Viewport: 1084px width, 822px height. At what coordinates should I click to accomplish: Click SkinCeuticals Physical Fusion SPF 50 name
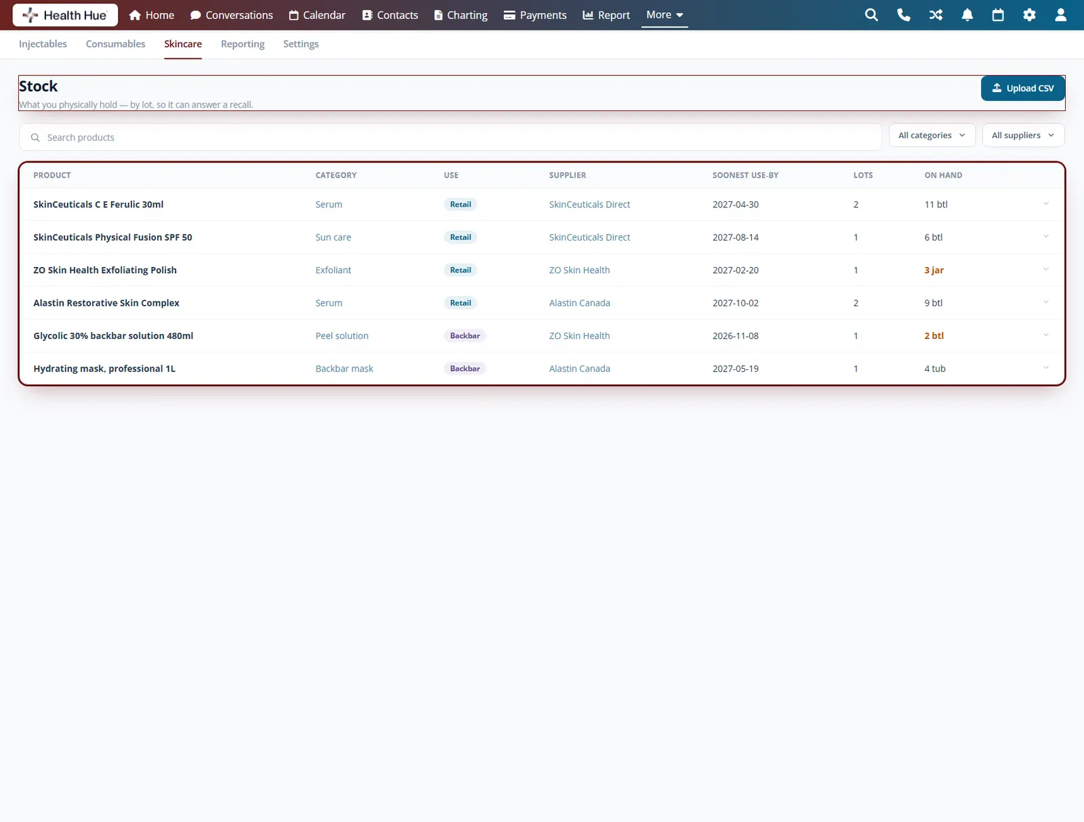pyautogui.click(x=112, y=237)
